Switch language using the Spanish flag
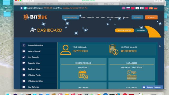Viewport: 169px width, 95px height. pos(151,8)
